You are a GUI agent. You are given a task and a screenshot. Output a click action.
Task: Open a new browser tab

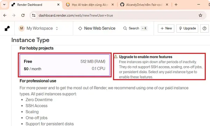[176, 5]
